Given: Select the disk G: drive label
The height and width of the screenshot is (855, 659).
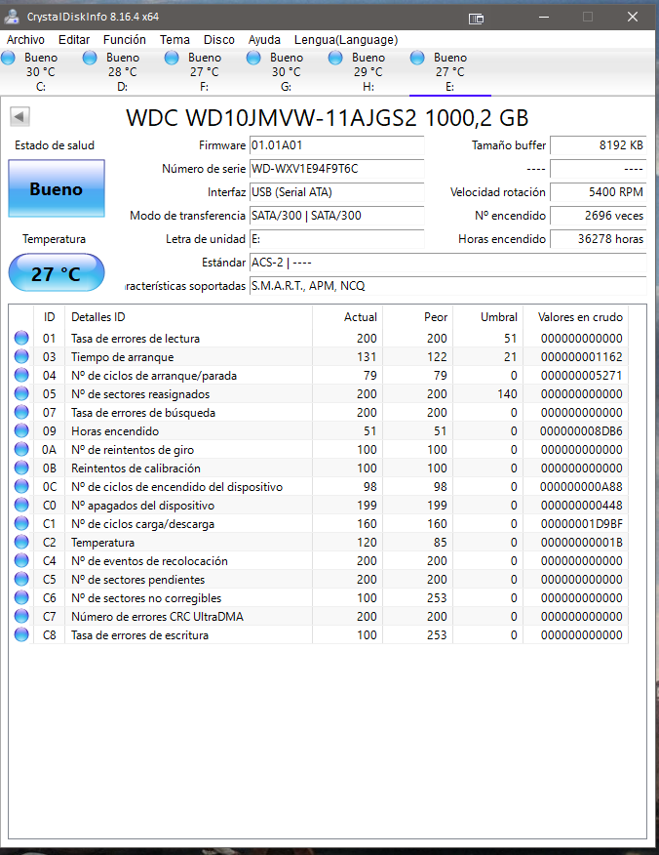Looking at the screenshot, I should click(x=286, y=87).
